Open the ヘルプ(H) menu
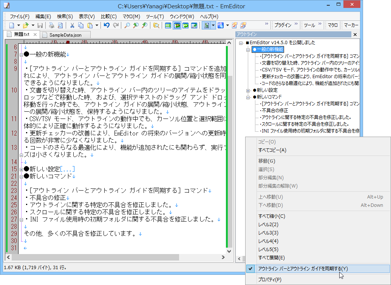The width and height of the screenshot is (391, 285). coord(209,17)
